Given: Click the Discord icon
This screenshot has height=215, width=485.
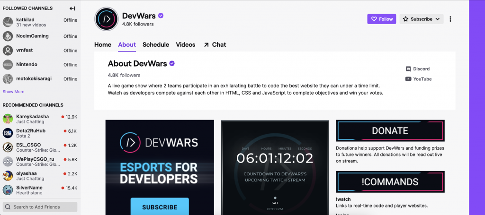Looking at the screenshot, I should point(408,69).
